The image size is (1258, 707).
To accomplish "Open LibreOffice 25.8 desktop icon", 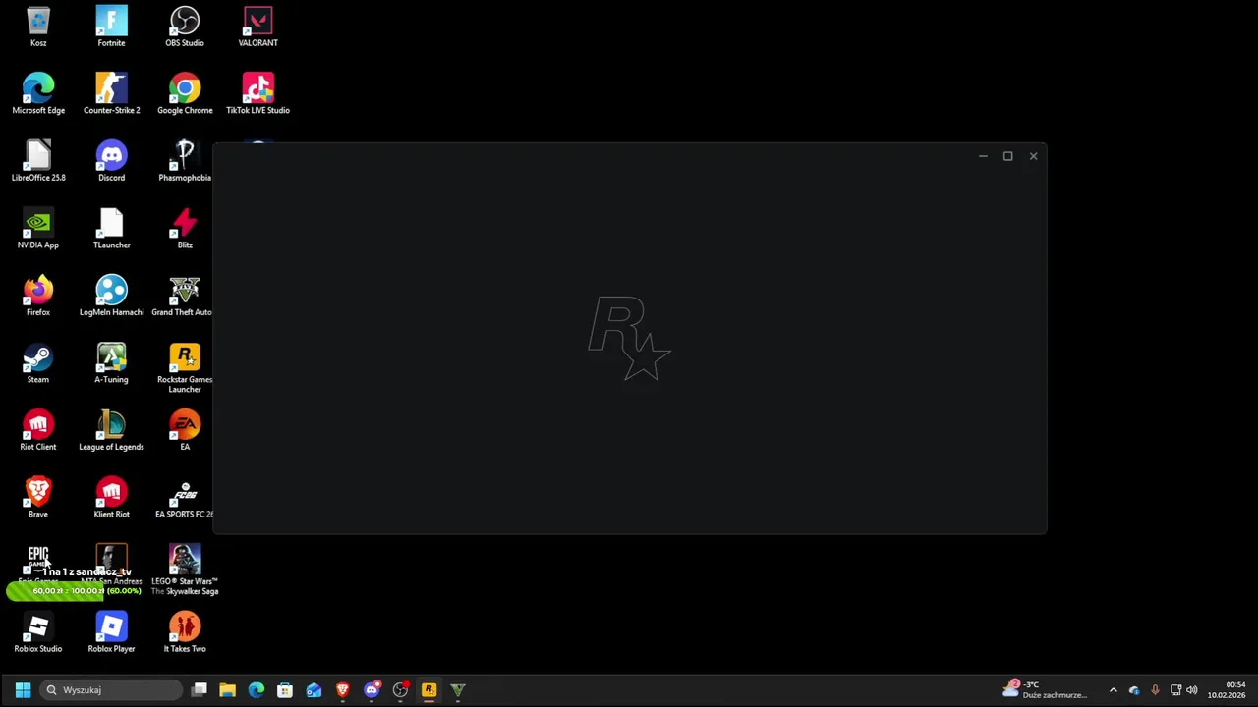I will 38,161.
